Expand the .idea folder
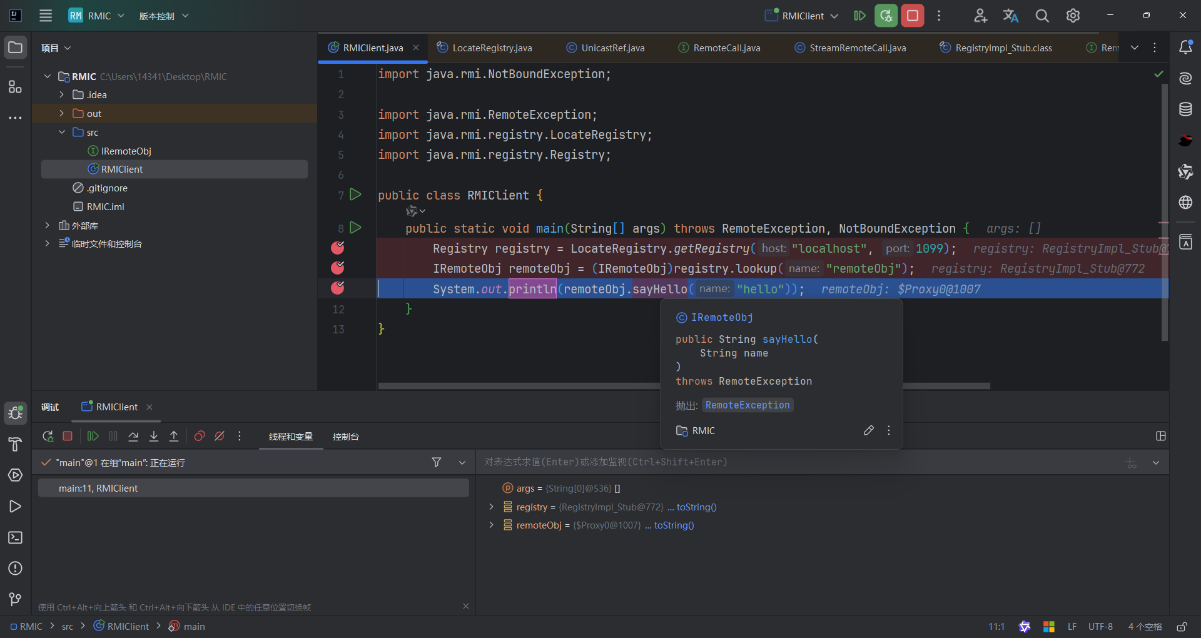 61,94
